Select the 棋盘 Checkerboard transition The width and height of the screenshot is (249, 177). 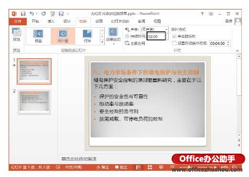(x=38, y=36)
